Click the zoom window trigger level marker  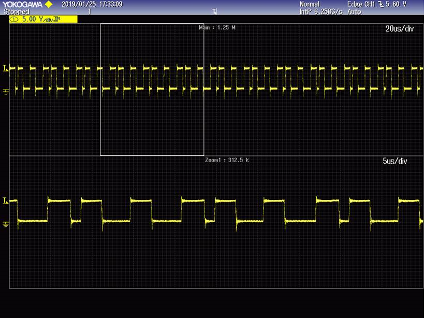pos(5,201)
